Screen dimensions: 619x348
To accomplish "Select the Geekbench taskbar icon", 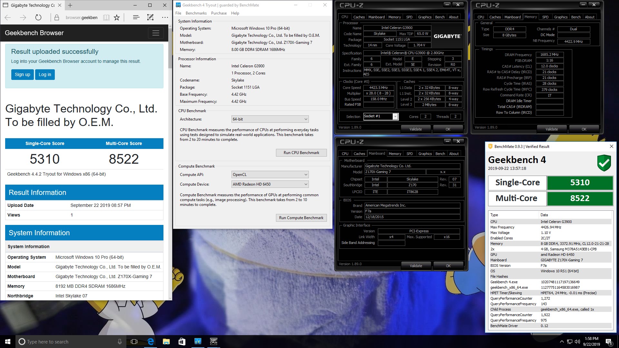I will tap(198, 342).
